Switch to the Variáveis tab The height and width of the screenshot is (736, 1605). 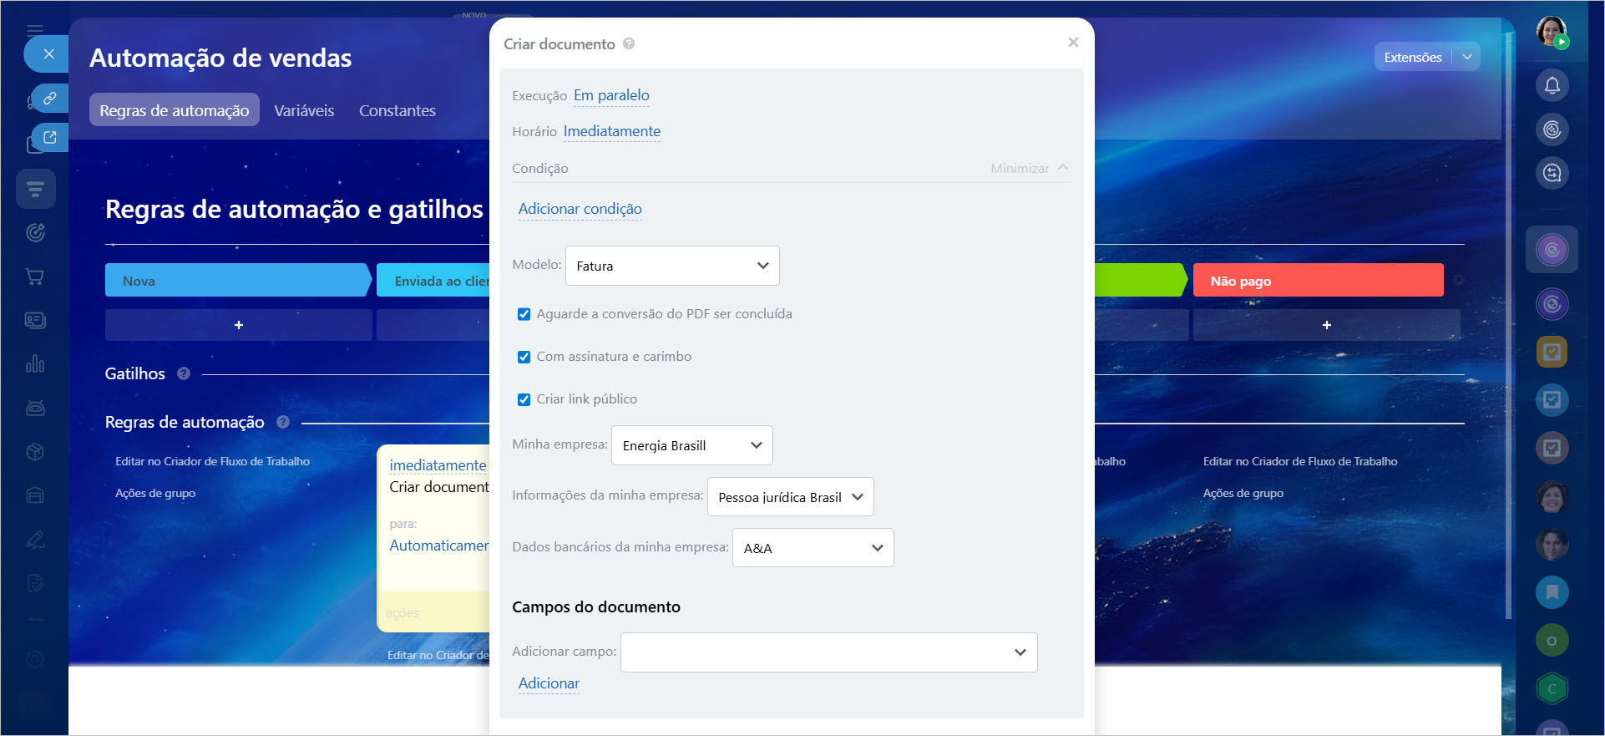point(304,110)
